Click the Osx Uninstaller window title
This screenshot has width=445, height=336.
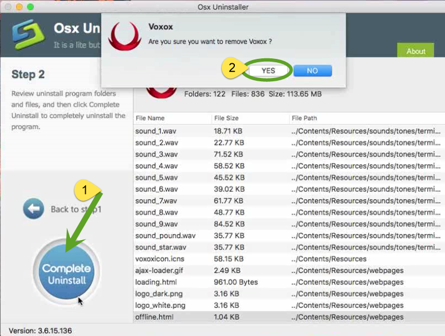[223, 7]
